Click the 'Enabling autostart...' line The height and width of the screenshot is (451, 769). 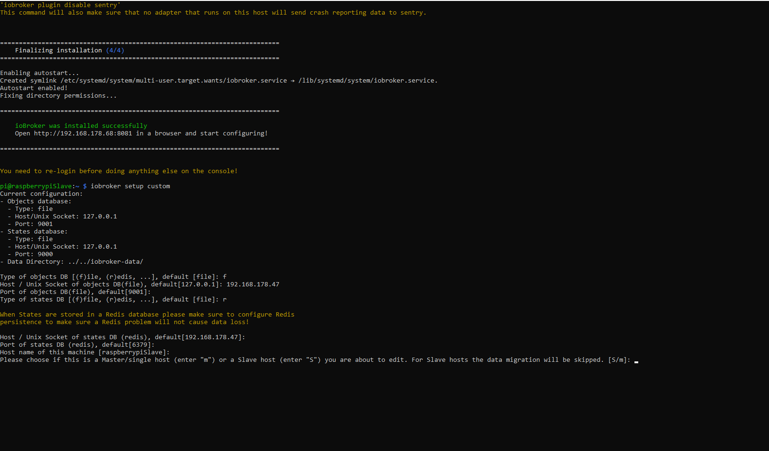[40, 73]
